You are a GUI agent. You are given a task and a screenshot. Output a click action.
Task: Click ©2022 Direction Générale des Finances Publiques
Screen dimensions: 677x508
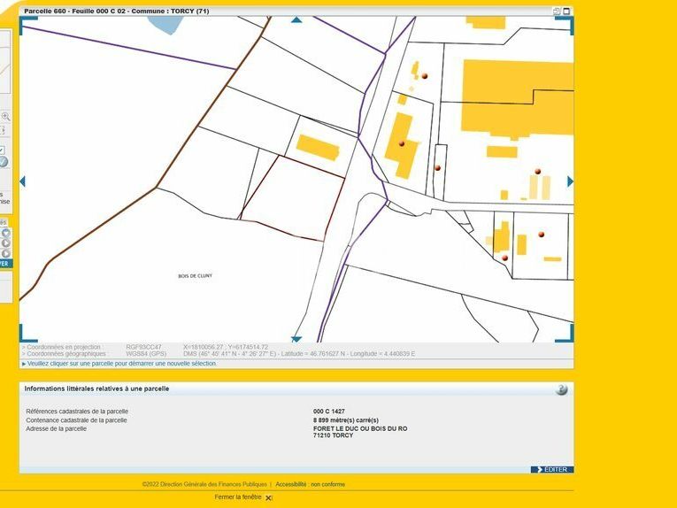click(x=204, y=484)
